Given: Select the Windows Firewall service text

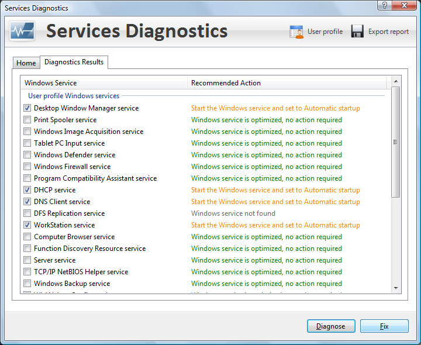Looking at the screenshot, I should click(73, 167).
